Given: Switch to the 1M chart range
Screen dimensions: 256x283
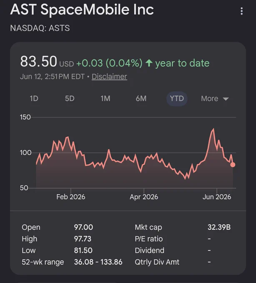Looking at the screenshot, I should [105, 99].
